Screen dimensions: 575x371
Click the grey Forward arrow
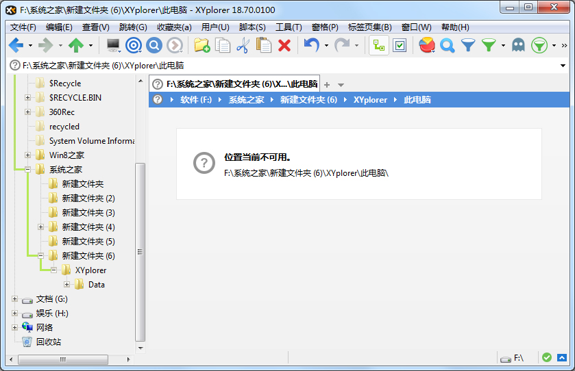[x=46, y=45]
